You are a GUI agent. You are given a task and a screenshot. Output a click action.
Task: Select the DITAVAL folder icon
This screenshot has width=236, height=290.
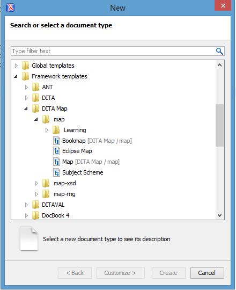click(x=35, y=205)
